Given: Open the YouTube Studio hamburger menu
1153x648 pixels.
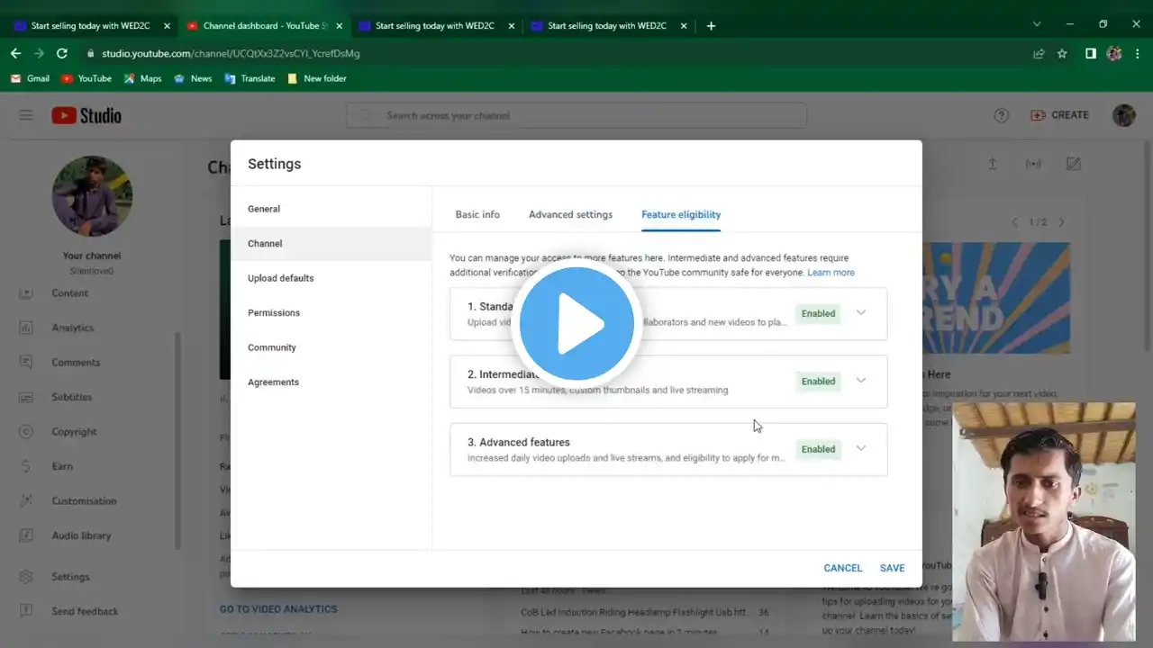Looking at the screenshot, I should click(26, 115).
